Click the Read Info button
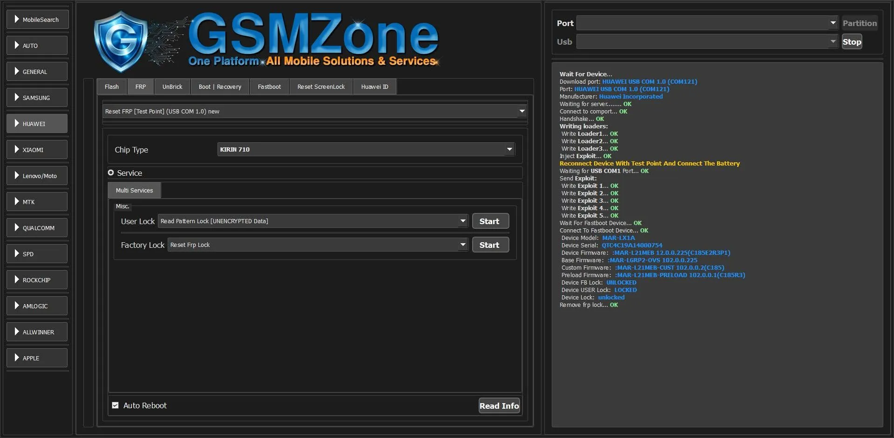 499,406
